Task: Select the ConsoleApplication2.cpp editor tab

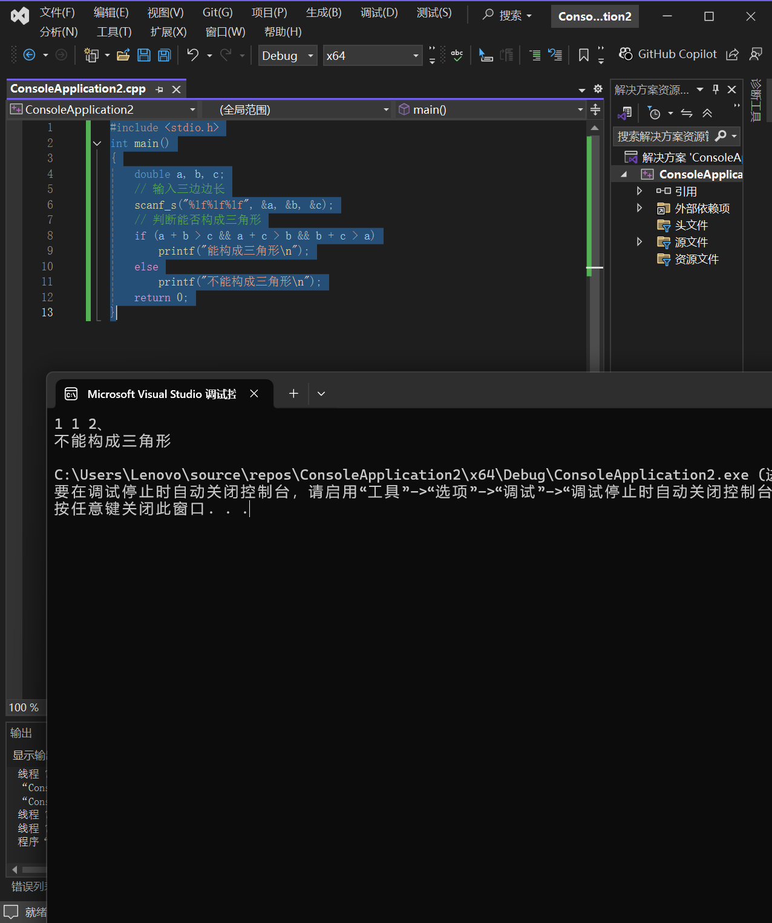Action: coord(78,89)
